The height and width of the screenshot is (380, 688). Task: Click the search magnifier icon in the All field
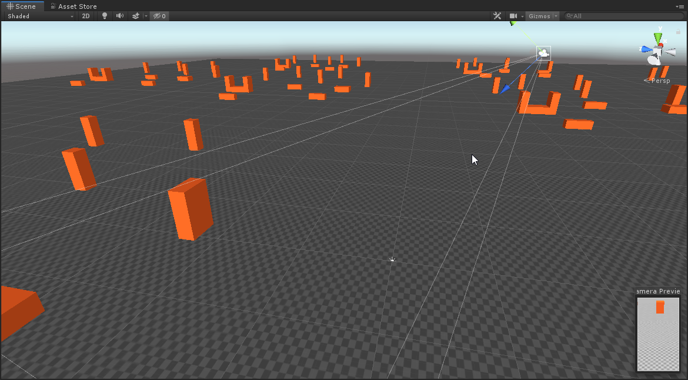569,16
